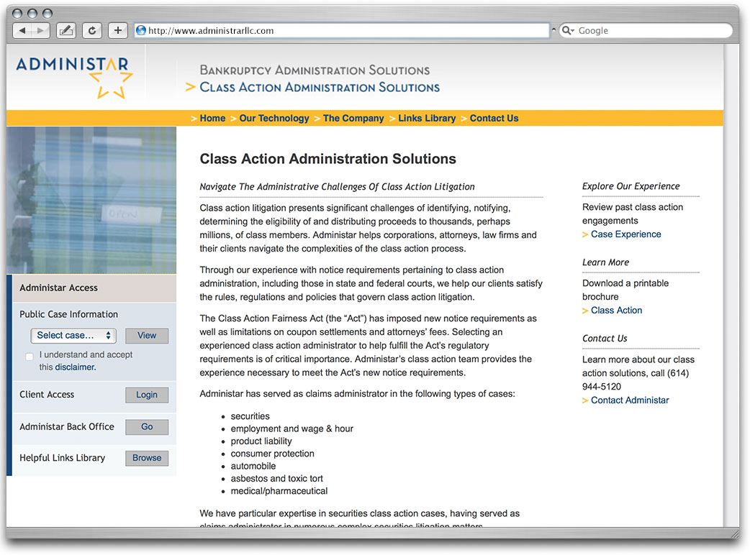Open Our Technology in the nav bar

(x=274, y=118)
